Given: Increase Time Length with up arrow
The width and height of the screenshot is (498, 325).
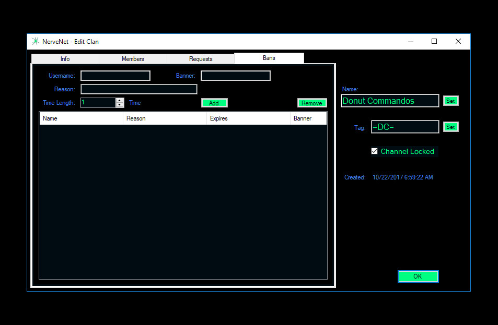Looking at the screenshot, I should click(x=120, y=101).
